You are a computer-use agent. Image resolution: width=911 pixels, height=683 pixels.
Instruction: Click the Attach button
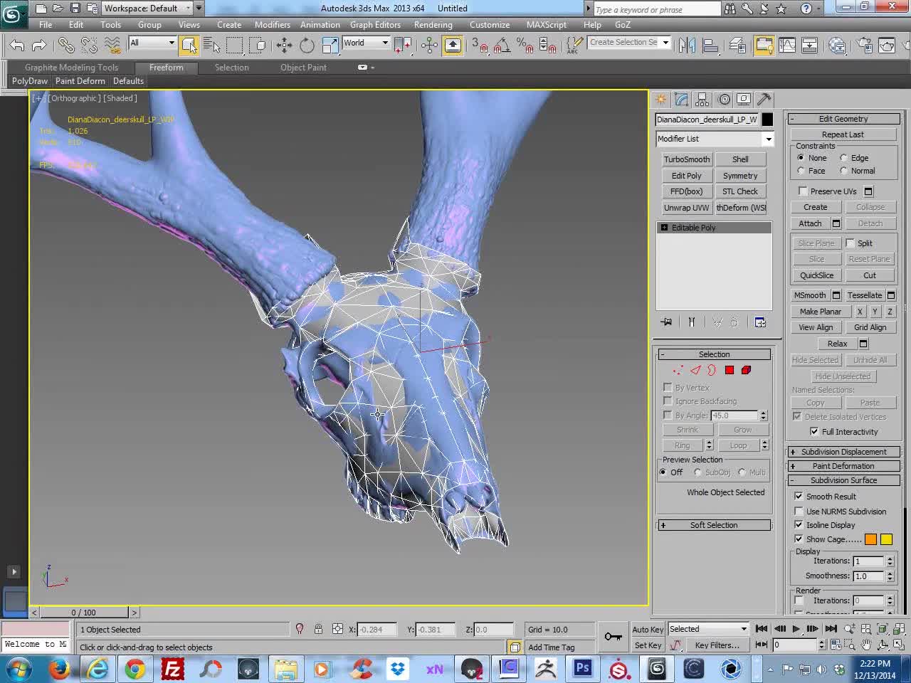(x=810, y=223)
